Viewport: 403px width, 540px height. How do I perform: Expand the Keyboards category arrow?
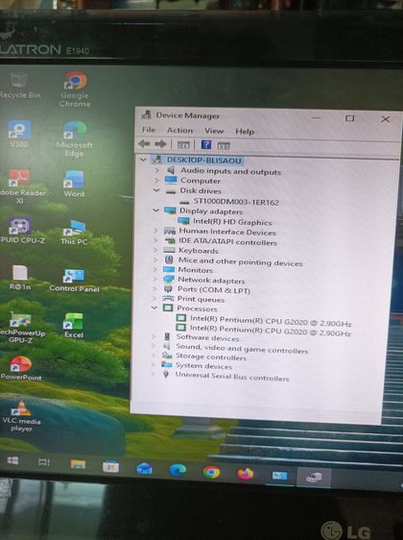[155, 250]
